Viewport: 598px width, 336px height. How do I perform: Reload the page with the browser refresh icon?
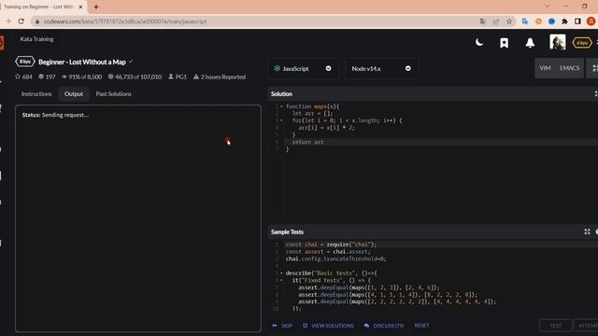point(21,21)
